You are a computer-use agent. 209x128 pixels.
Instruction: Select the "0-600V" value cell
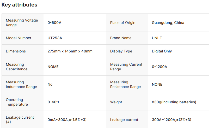[x=54, y=23]
